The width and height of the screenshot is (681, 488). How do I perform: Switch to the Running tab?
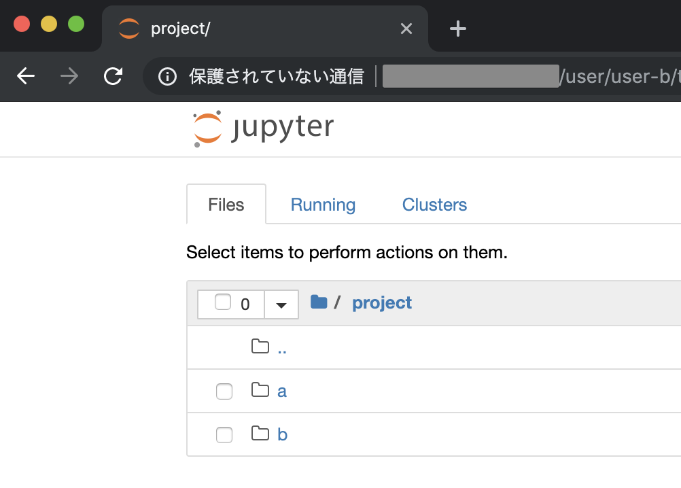pos(323,205)
